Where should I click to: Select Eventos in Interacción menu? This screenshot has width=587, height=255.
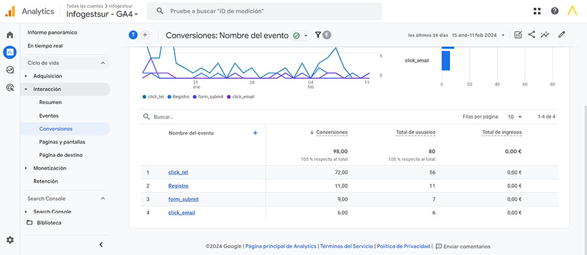click(49, 116)
